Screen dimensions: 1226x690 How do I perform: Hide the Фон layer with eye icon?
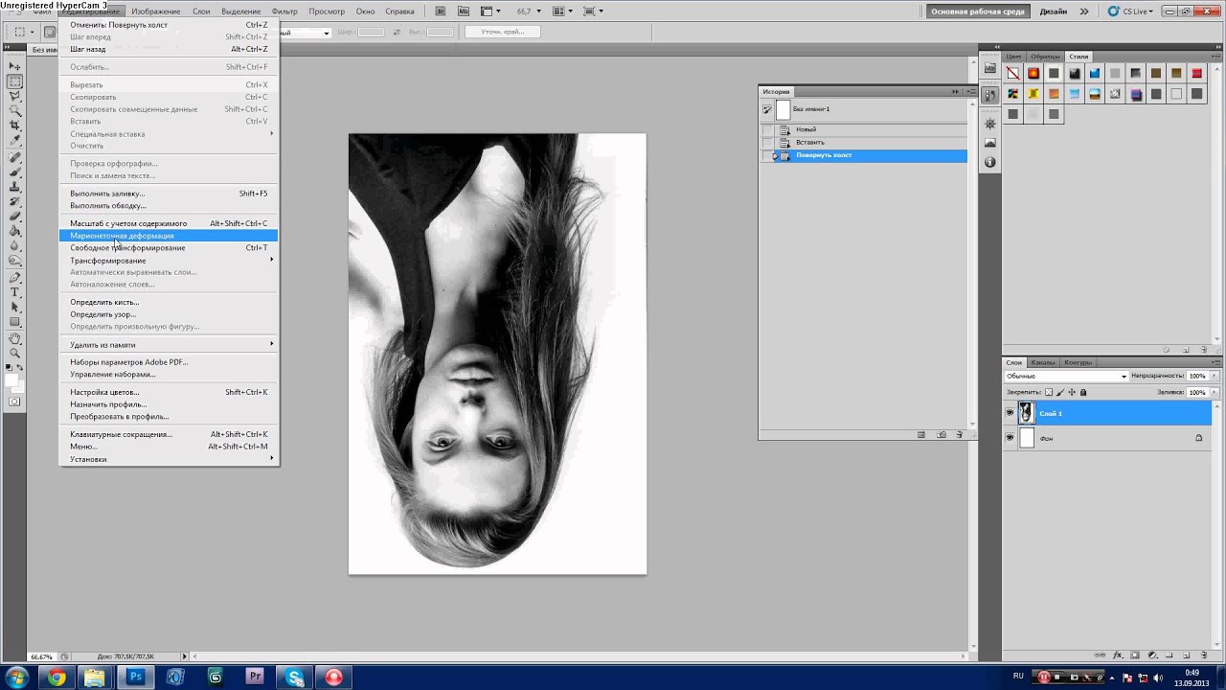click(1010, 438)
